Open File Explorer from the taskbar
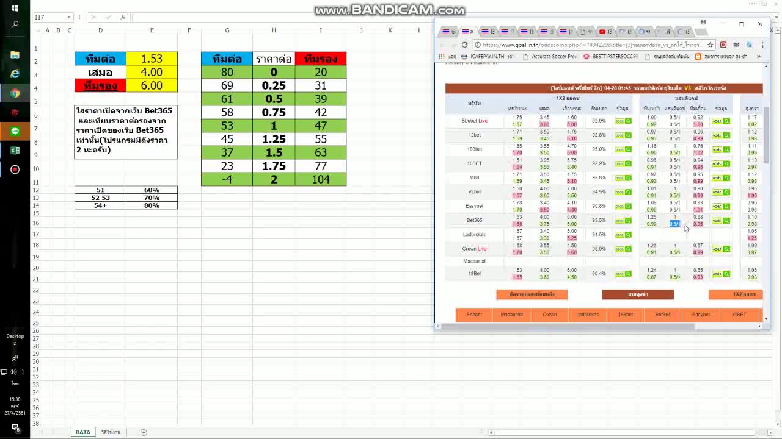The width and height of the screenshot is (782, 439). click(15, 55)
